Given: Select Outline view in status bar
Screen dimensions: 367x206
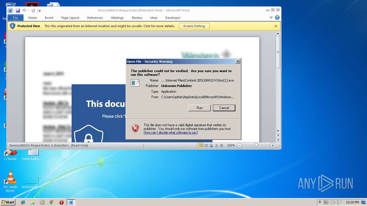Looking at the screenshot, I should [x=216, y=145].
